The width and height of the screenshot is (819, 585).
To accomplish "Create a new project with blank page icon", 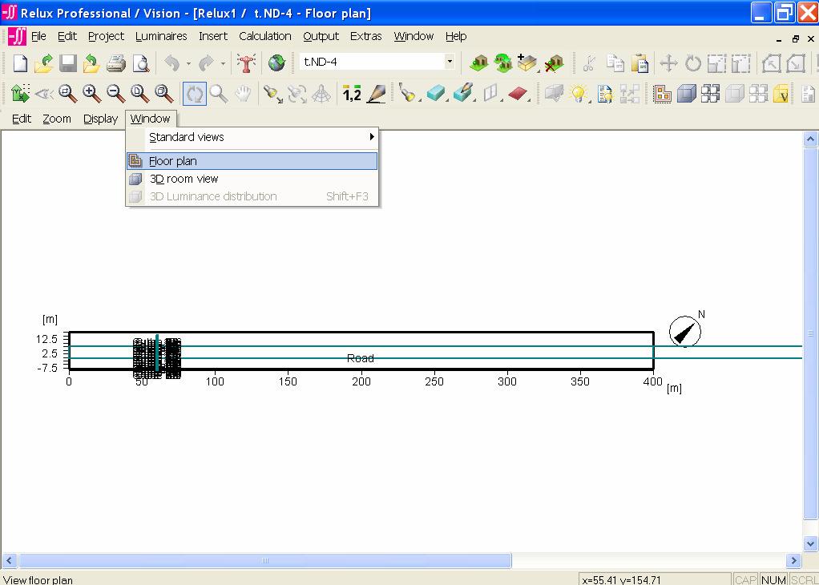I will [20, 63].
